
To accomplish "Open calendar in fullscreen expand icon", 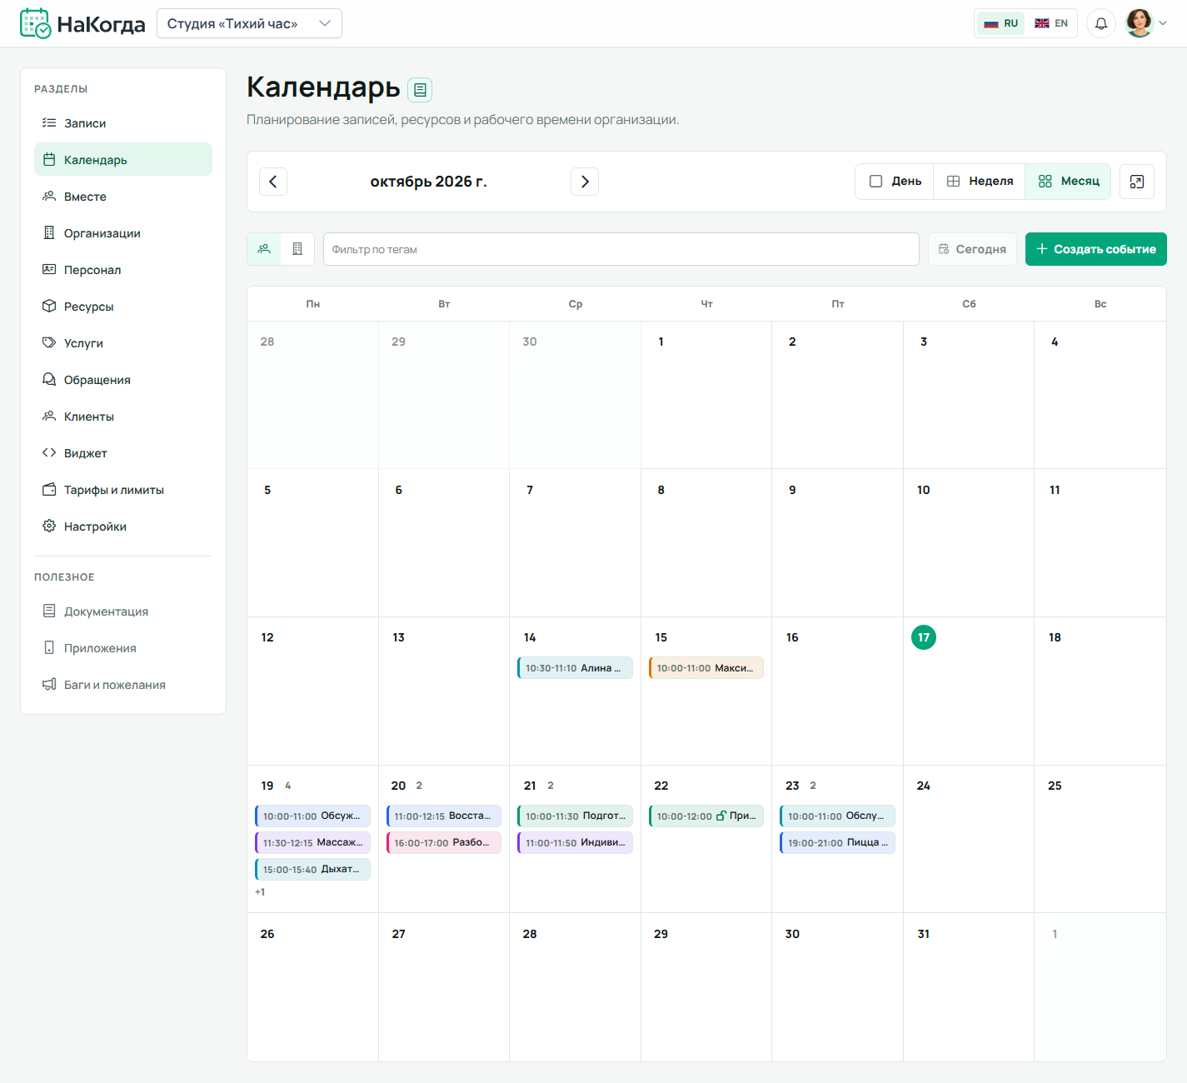I will (1137, 182).
